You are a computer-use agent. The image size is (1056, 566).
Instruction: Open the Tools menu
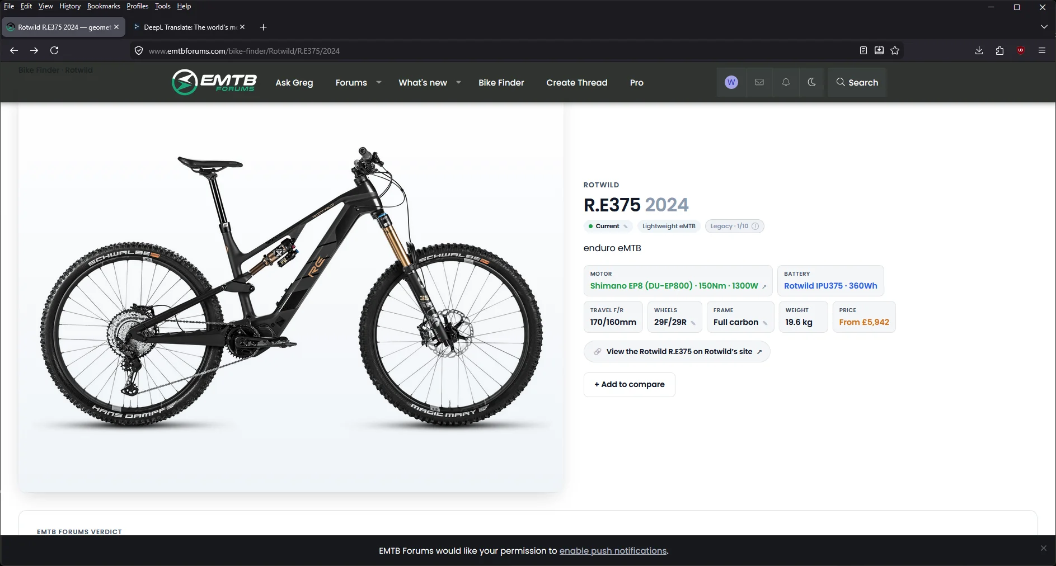click(163, 6)
